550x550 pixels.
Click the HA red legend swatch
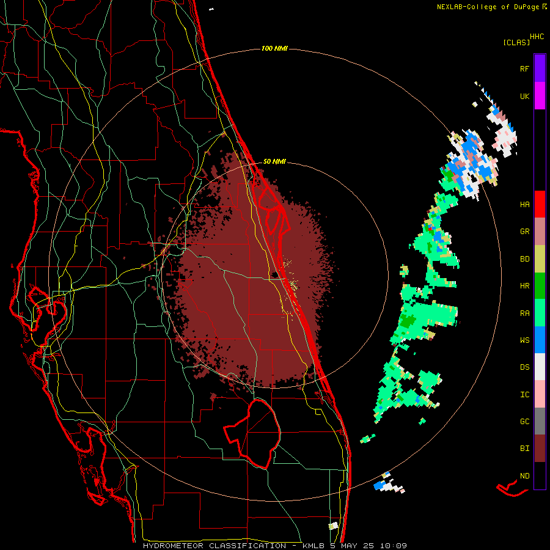(x=540, y=204)
